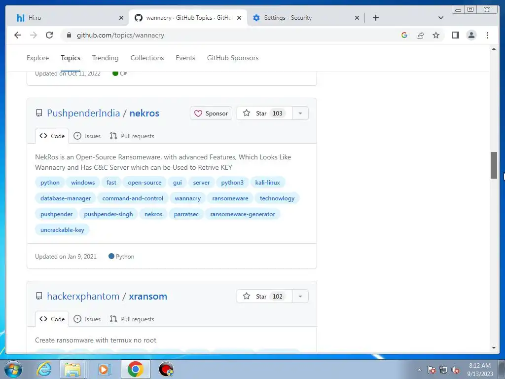Open the Windows Start menu orb
The image size is (505, 379).
point(13,369)
